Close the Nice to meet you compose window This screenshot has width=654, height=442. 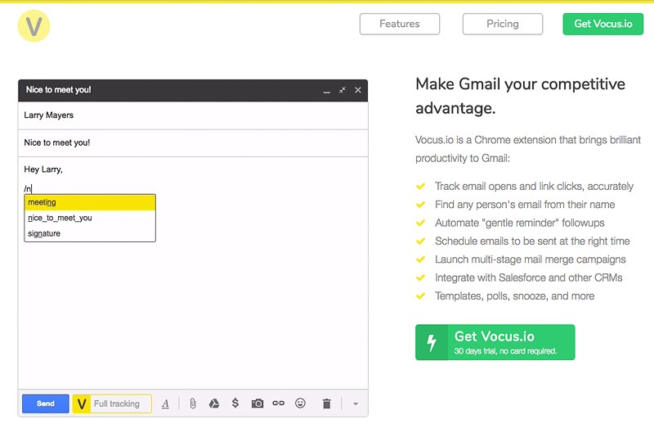358,90
